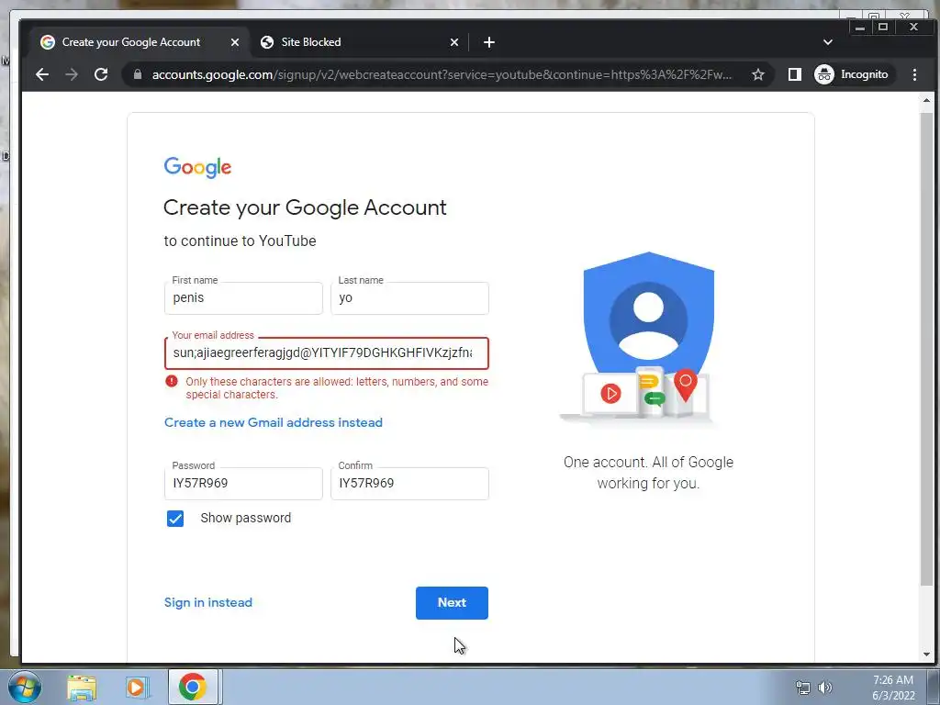Go back with the browser back arrow
Image resolution: width=940 pixels, height=705 pixels.
coord(42,74)
